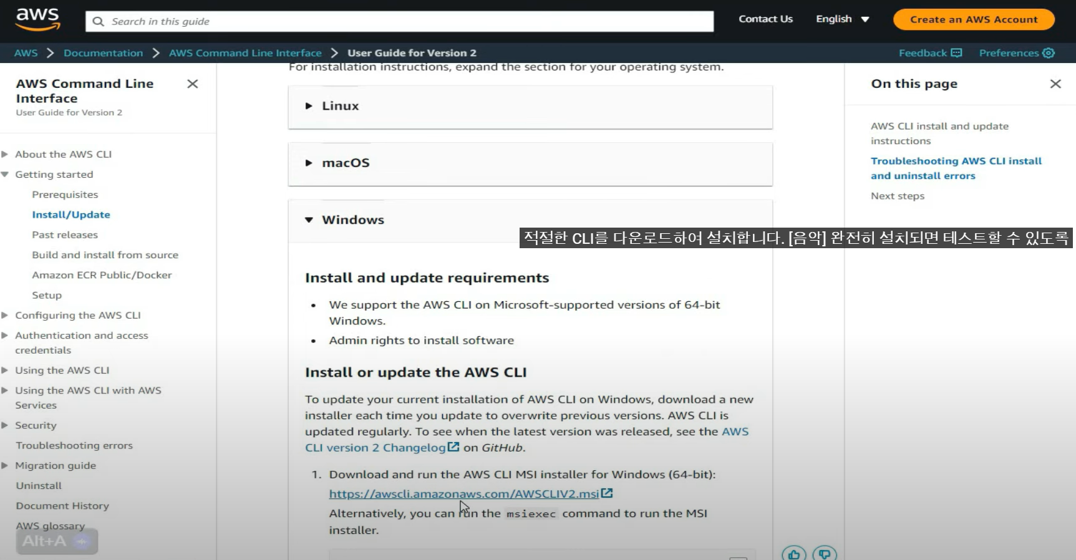Click the msiexec command text
Screen dimensions: 1076x560
531,514
